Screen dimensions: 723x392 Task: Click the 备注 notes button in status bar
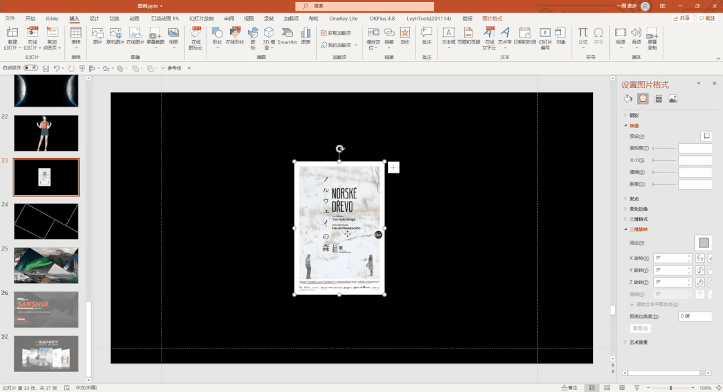click(570, 388)
